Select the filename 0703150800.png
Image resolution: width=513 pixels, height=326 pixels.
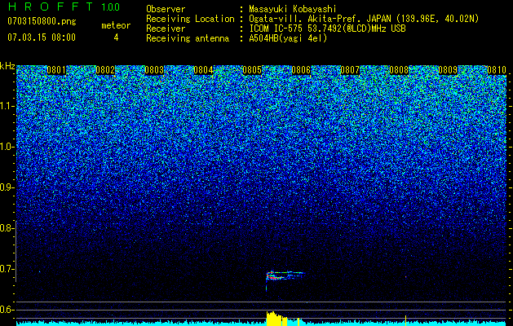click(x=42, y=22)
